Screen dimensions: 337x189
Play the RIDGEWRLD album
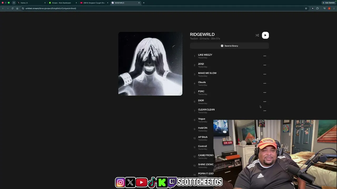tap(265, 35)
